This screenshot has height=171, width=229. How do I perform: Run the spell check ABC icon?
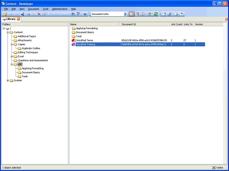pos(78,14)
